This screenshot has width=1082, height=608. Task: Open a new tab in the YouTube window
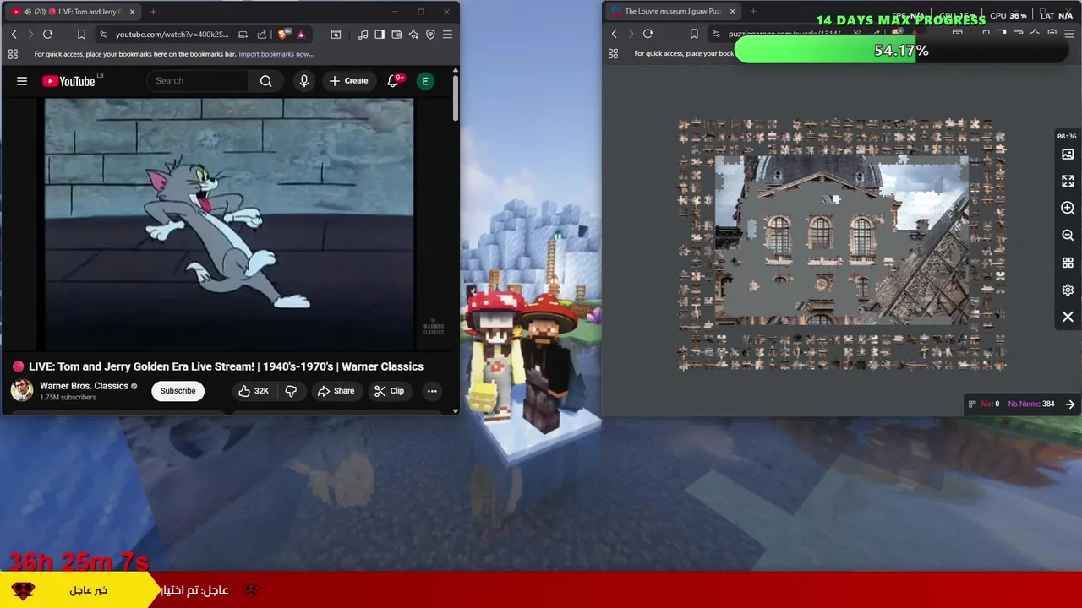point(153,12)
